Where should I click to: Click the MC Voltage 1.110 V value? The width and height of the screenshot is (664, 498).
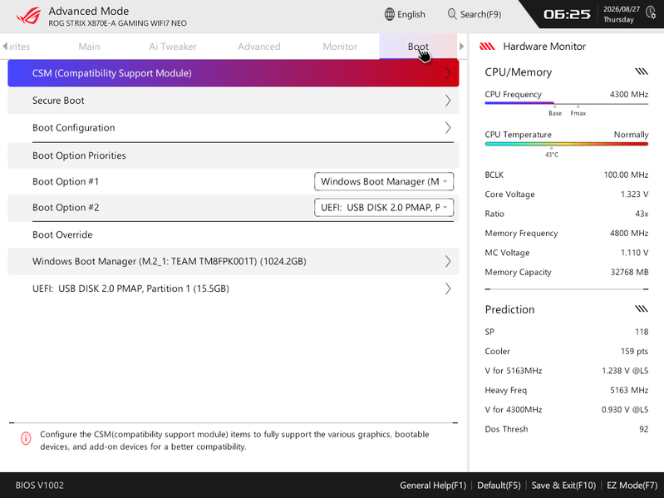(634, 253)
